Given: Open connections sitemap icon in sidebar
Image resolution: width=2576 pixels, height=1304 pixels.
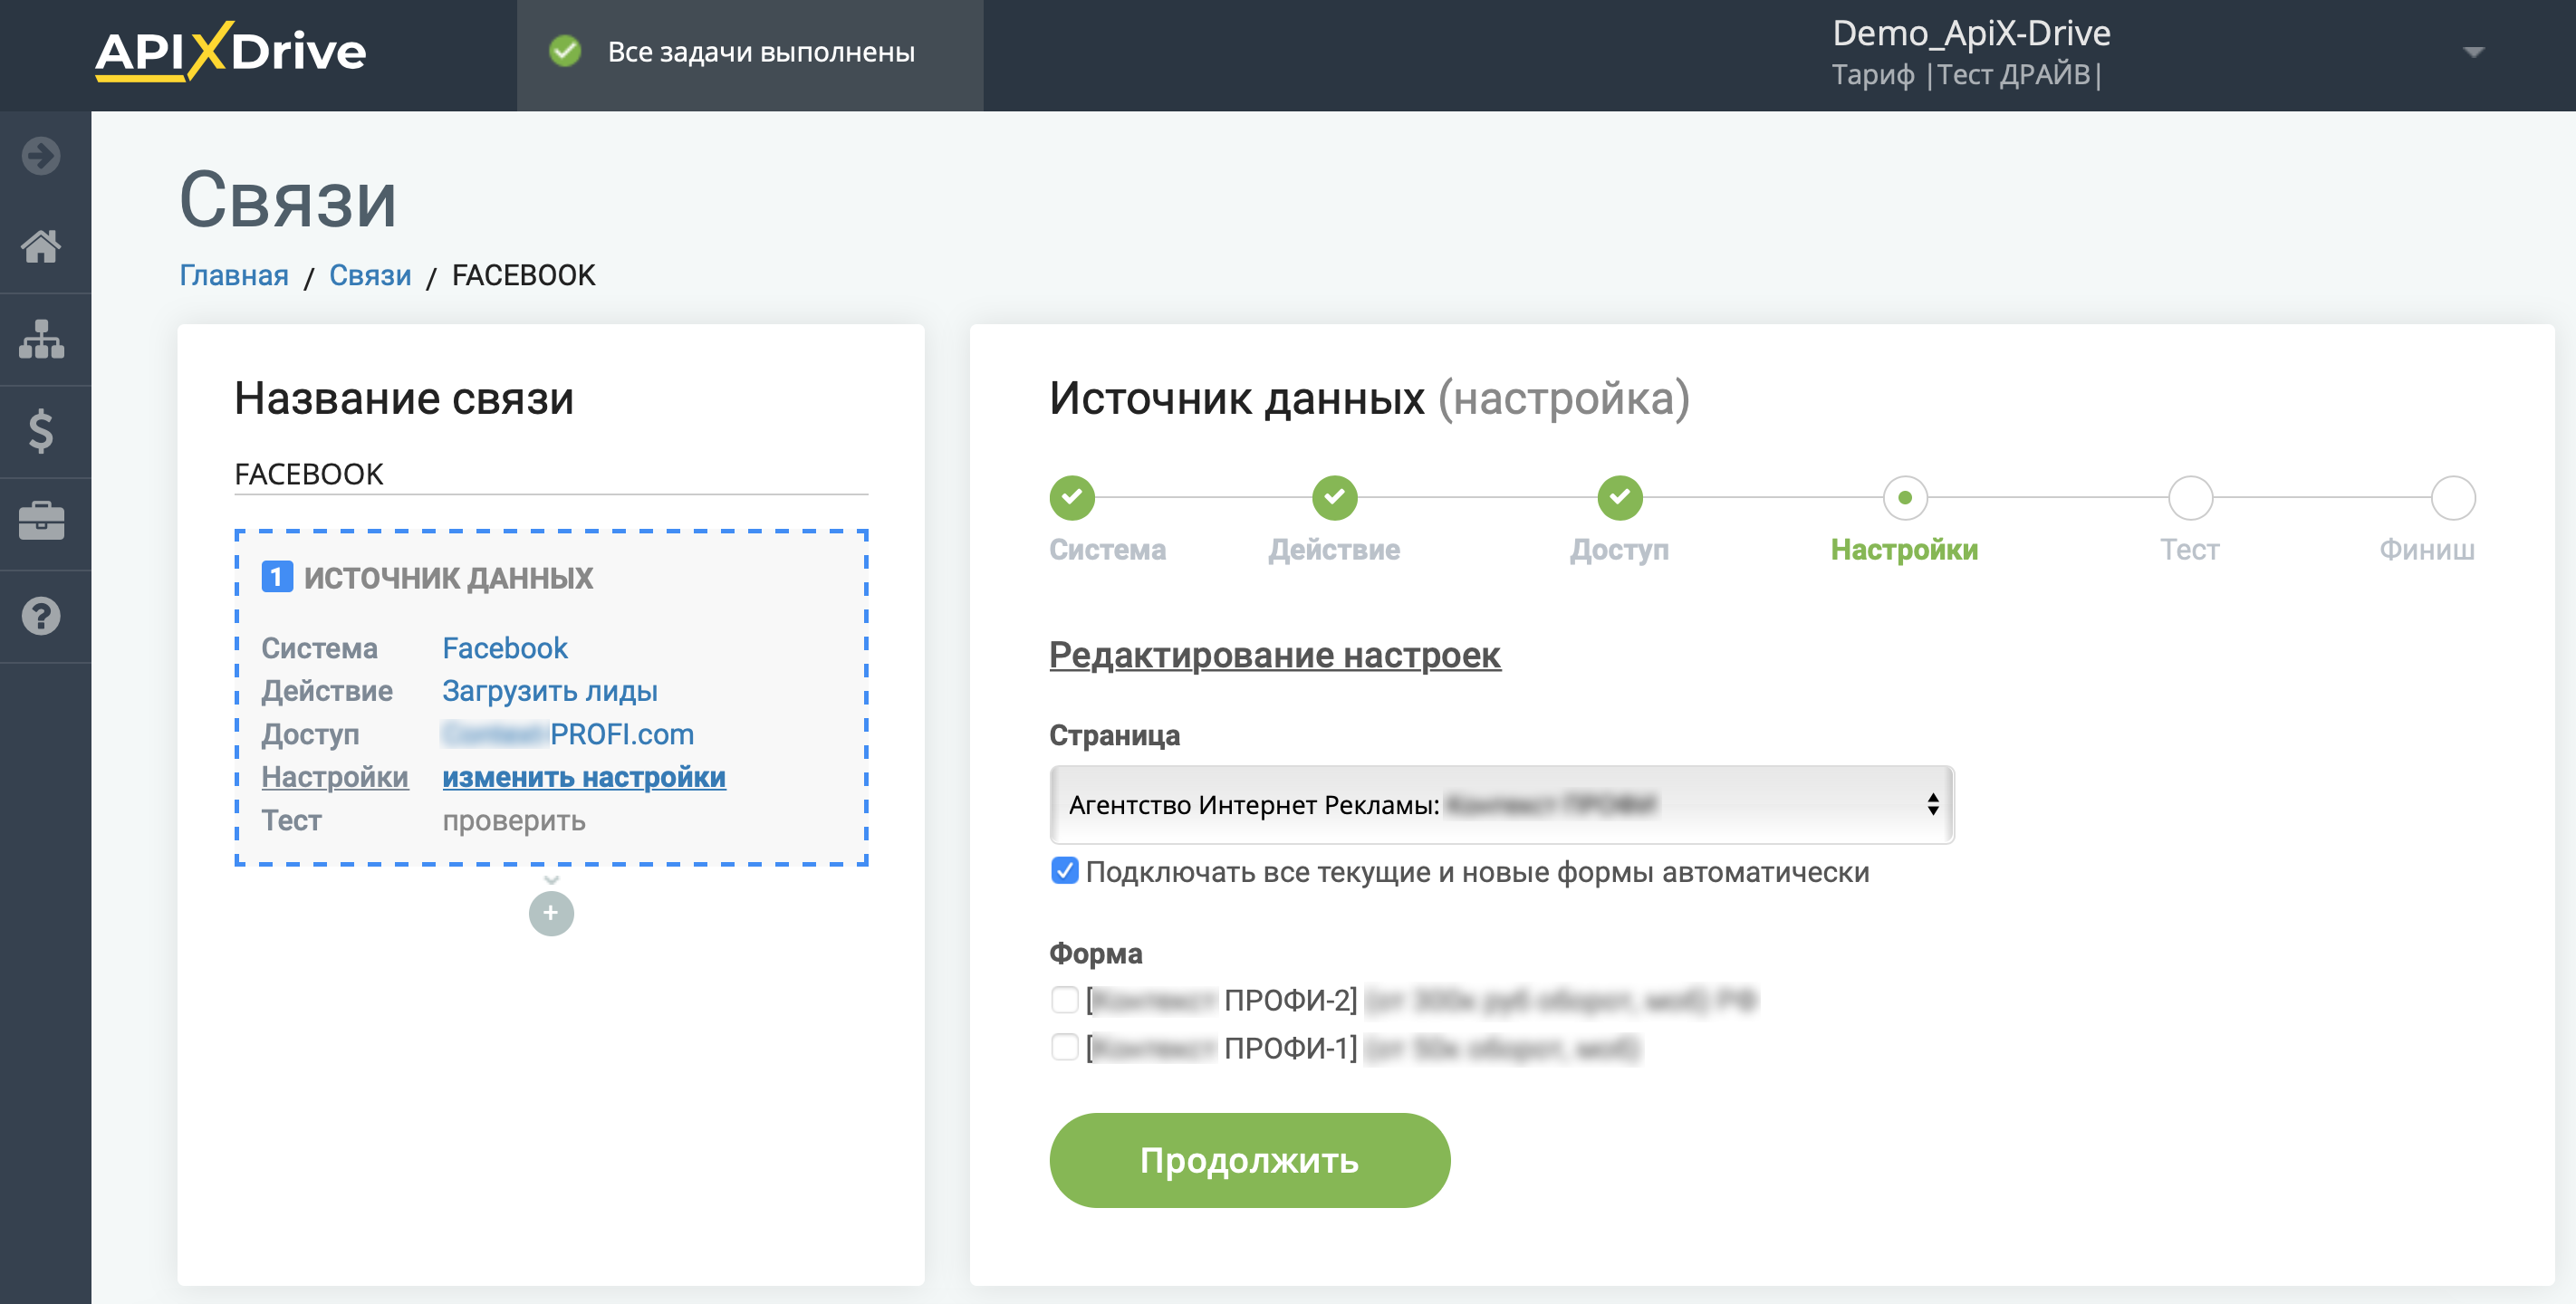Looking at the screenshot, I should [41, 339].
